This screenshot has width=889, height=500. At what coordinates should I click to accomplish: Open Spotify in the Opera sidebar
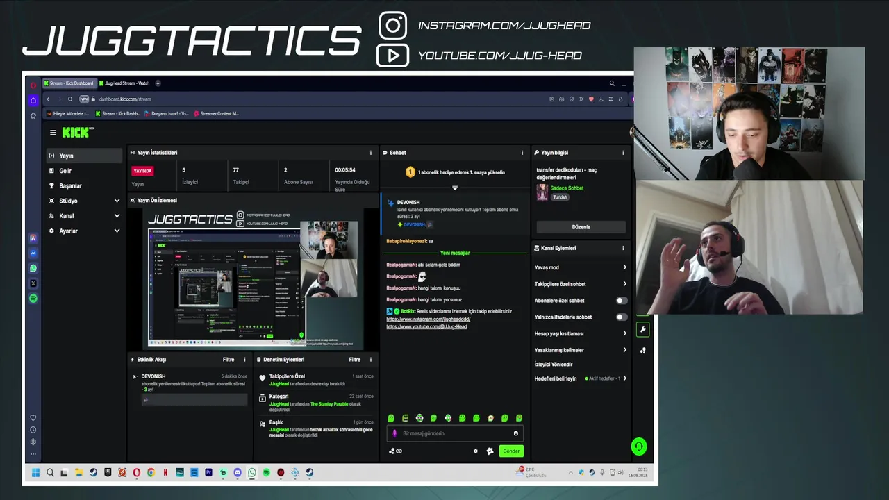[x=33, y=299]
